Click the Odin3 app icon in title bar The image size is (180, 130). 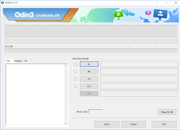click(3, 3)
